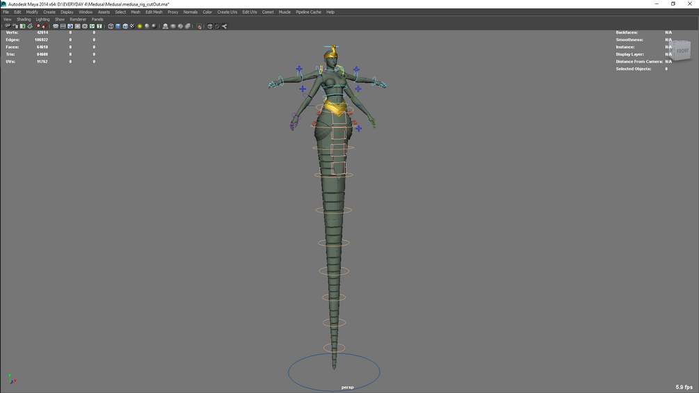This screenshot has height=393, width=699.
Task: Activate the Grease Pencil tool icon
Action: [x=44, y=26]
